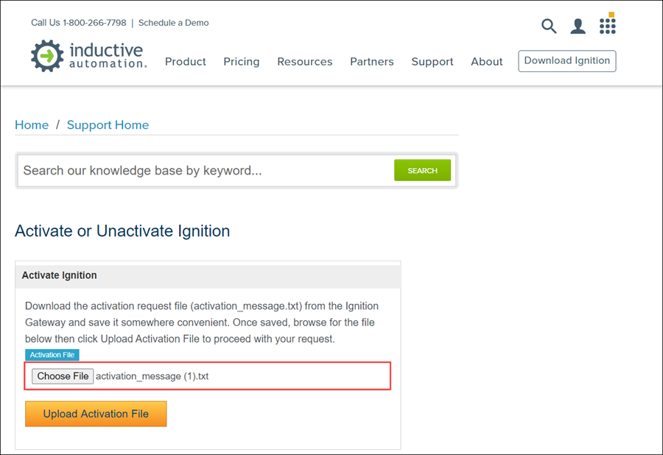
Task: Click the Activate or Unactivate Ignition heading
Action: pyautogui.click(x=122, y=231)
